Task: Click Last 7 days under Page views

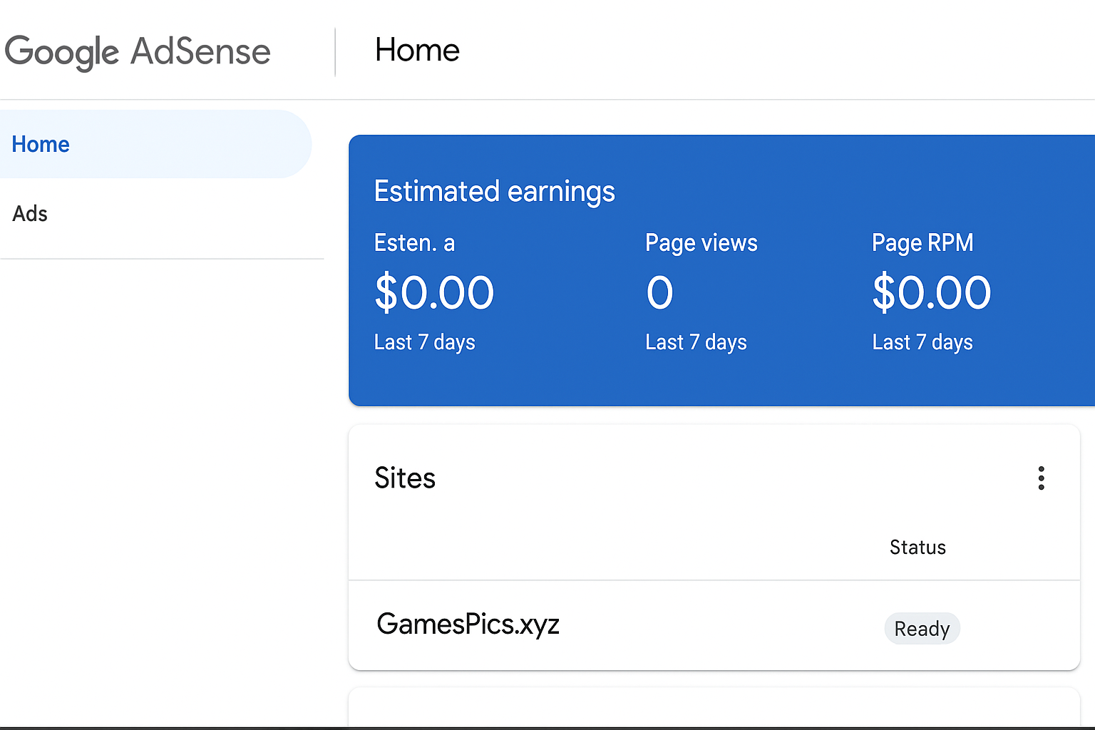Action: point(696,343)
